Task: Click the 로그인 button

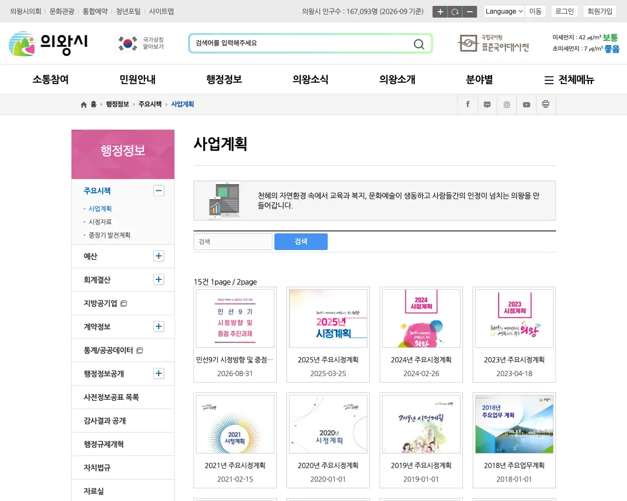Action: pyautogui.click(x=564, y=11)
